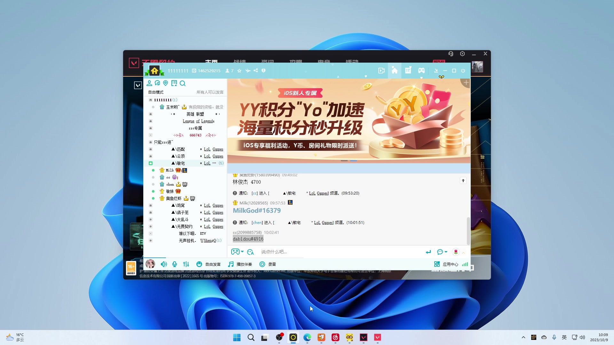This screenshot has height=345, width=614.
Task: Click the [cc] user link in notification
Action: [x=255, y=193]
